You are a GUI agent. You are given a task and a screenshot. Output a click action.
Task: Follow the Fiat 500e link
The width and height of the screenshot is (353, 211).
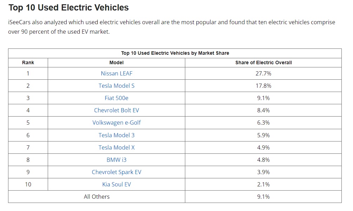click(116, 98)
